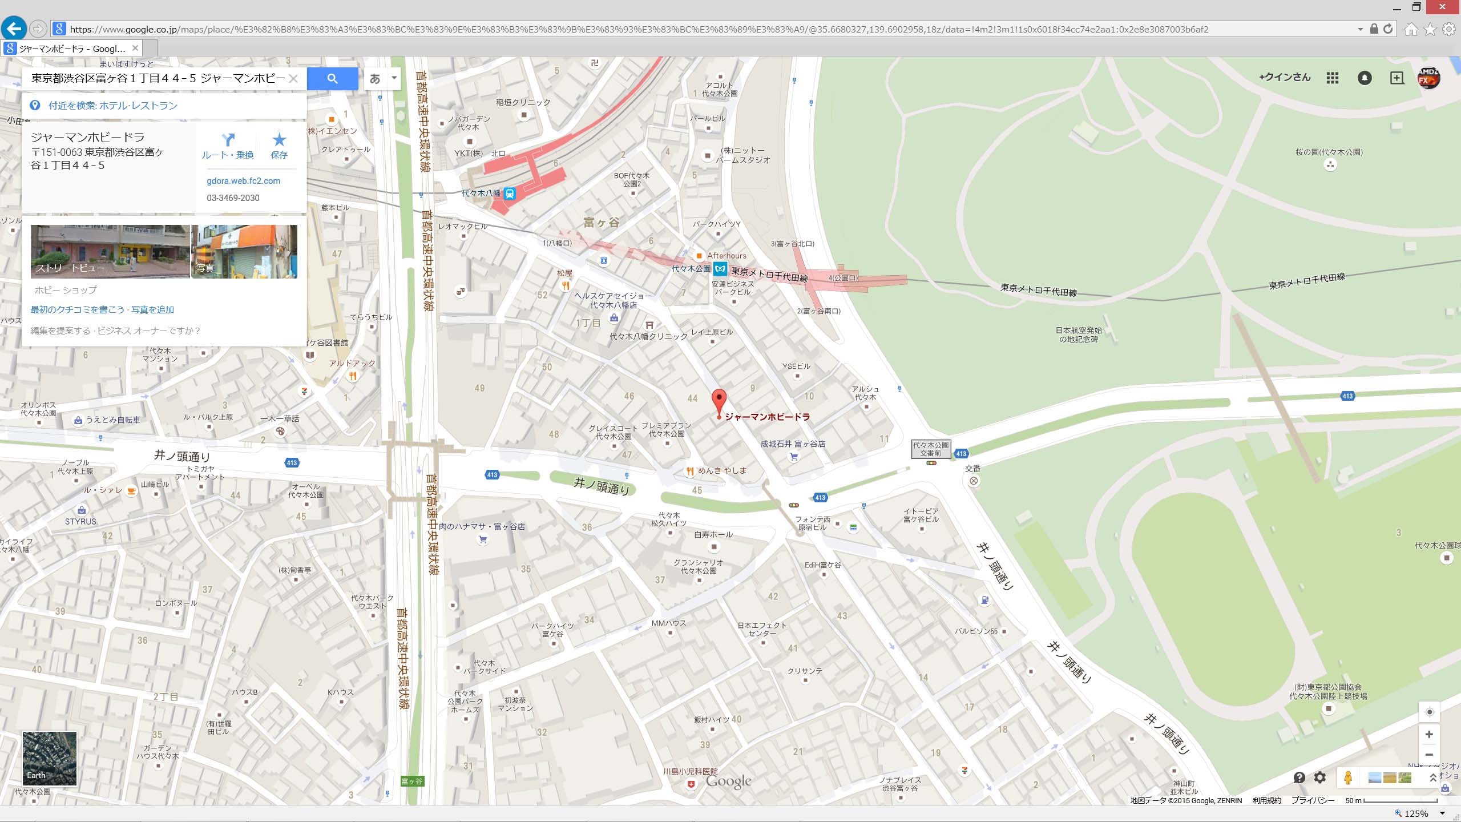
Task: Click 桜の園(代々木公園) park marker
Action: (1330, 165)
